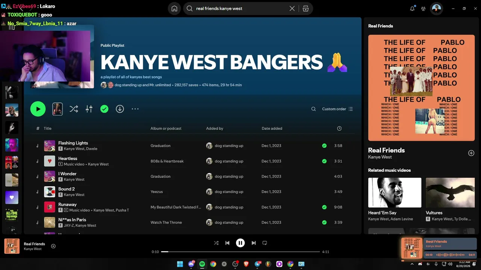Add Real Friends to library in sidebar panel

[471, 153]
